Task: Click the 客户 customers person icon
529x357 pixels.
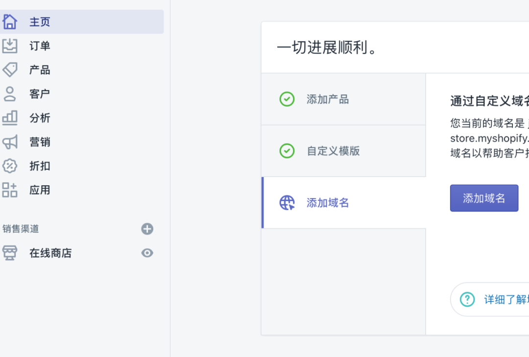Action: coord(10,94)
